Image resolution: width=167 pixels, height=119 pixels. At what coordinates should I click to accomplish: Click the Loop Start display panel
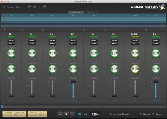pyautogui.click(x=37, y=114)
